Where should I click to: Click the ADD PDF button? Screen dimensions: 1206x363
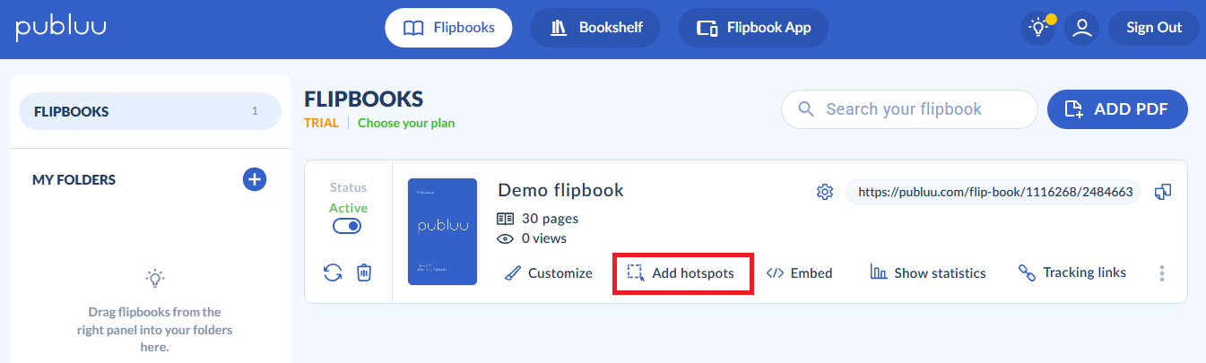1117,109
